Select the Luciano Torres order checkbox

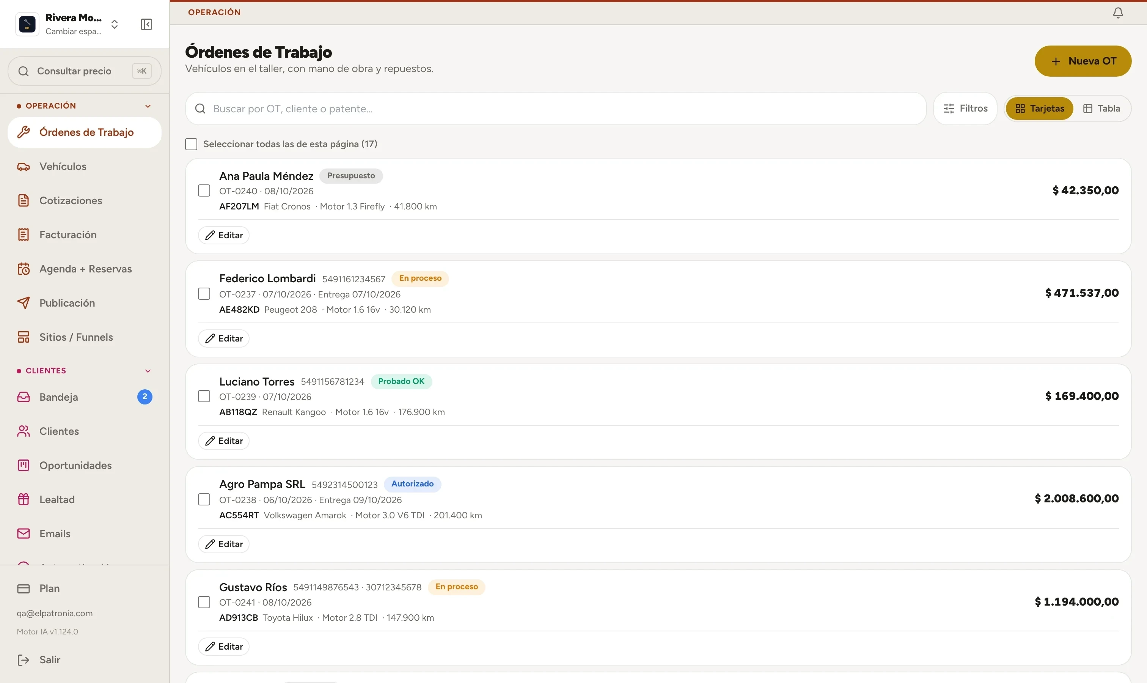[204, 396]
